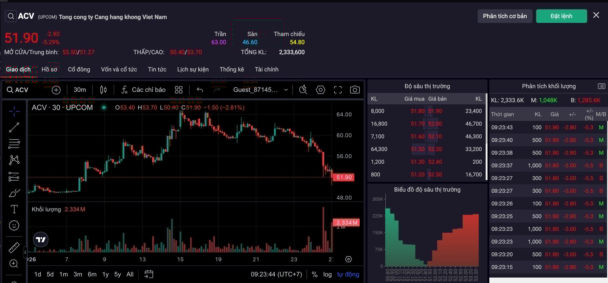
Task: Select the text annotation tool
Action: pyautogui.click(x=14, y=209)
